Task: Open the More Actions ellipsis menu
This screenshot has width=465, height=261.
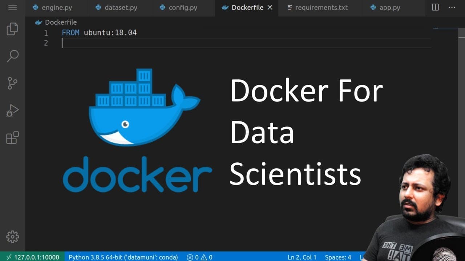Action: 452,7
